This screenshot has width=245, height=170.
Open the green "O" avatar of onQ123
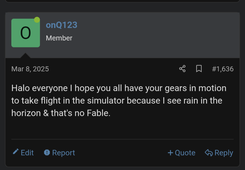point(26,33)
